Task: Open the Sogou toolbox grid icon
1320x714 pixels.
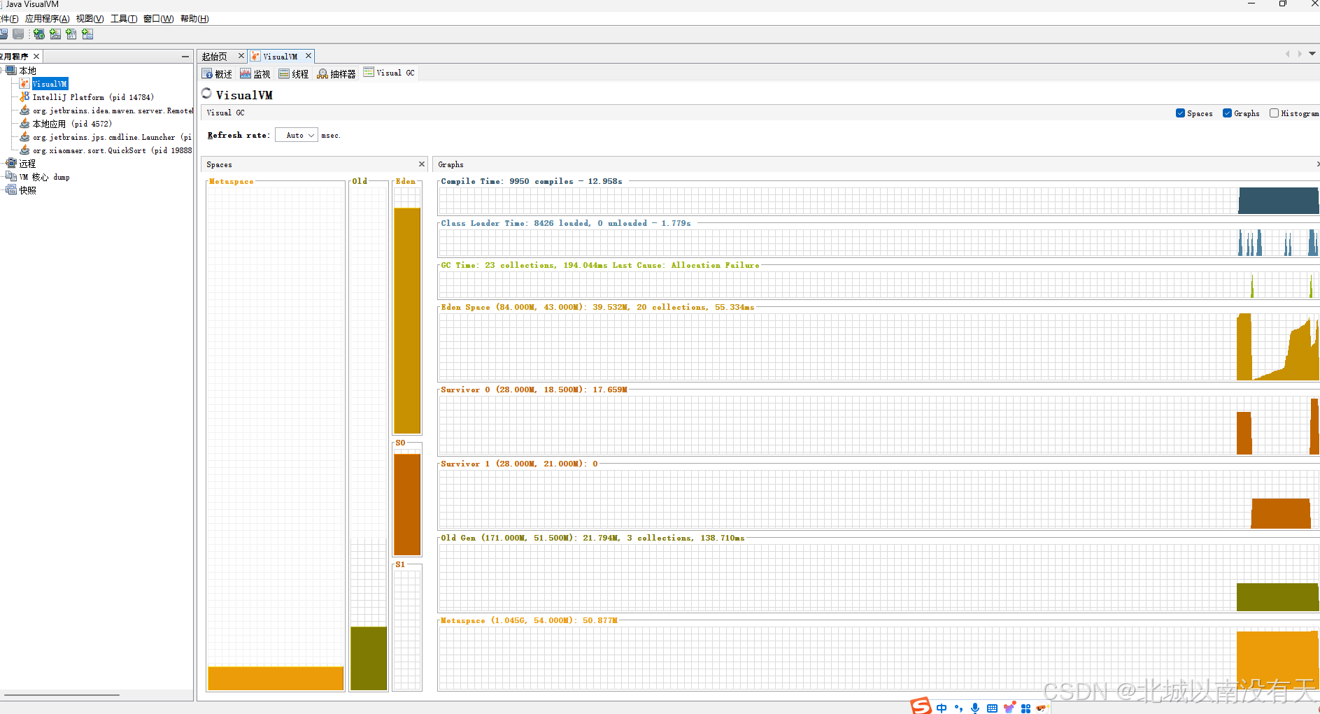Action: (1026, 708)
